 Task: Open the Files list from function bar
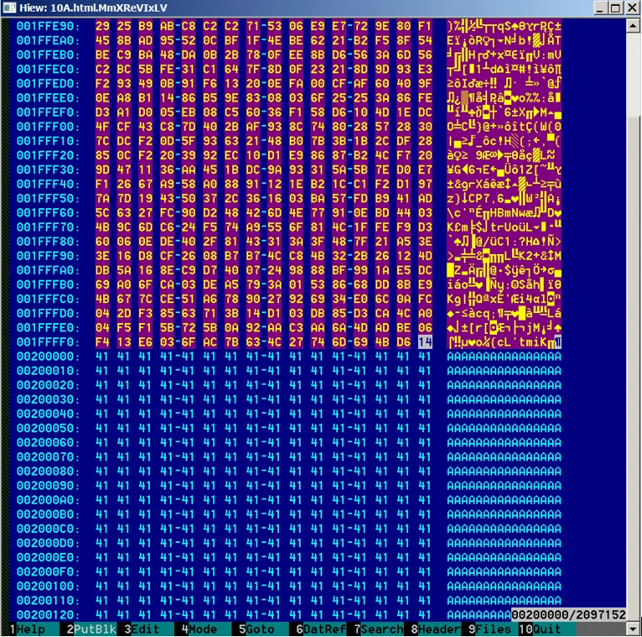click(492, 630)
